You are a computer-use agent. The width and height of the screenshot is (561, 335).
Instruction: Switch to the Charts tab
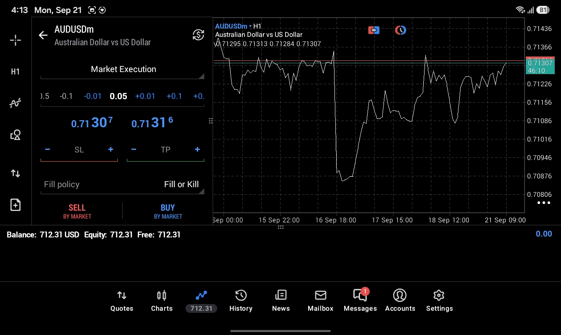(162, 301)
